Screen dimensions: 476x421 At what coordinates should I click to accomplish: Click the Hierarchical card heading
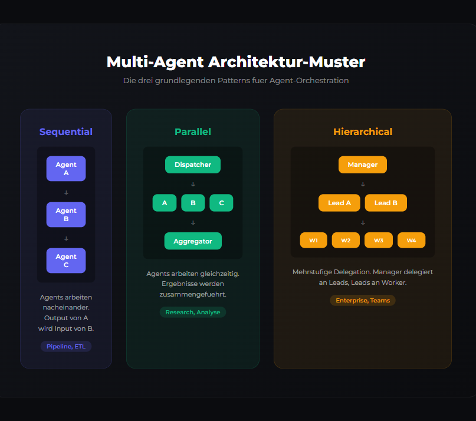coord(363,132)
